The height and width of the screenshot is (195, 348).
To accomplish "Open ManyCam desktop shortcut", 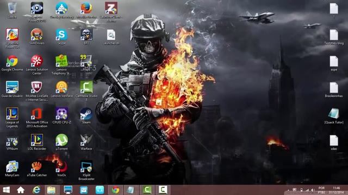I will (12, 168).
